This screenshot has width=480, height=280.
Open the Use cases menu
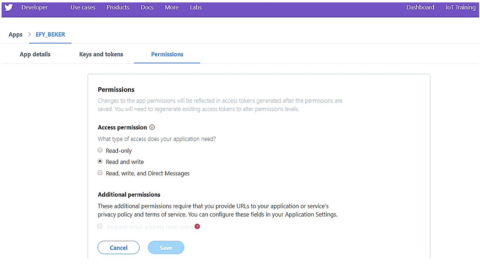click(83, 7)
